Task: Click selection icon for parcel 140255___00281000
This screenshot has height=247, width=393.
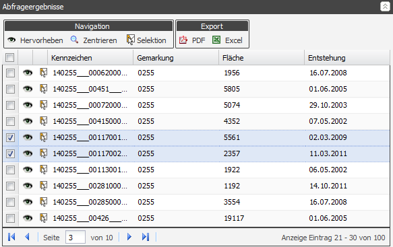Action: (x=43, y=186)
